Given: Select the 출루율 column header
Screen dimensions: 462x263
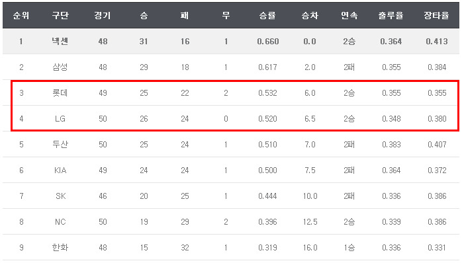Looking at the screenshot, I should point(391,15).
